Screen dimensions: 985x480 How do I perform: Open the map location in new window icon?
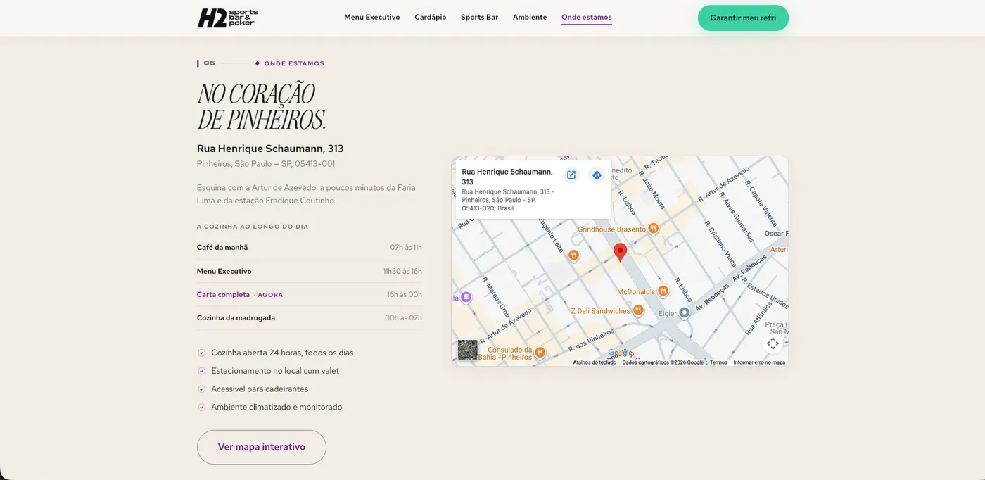[x=571, y=175]
